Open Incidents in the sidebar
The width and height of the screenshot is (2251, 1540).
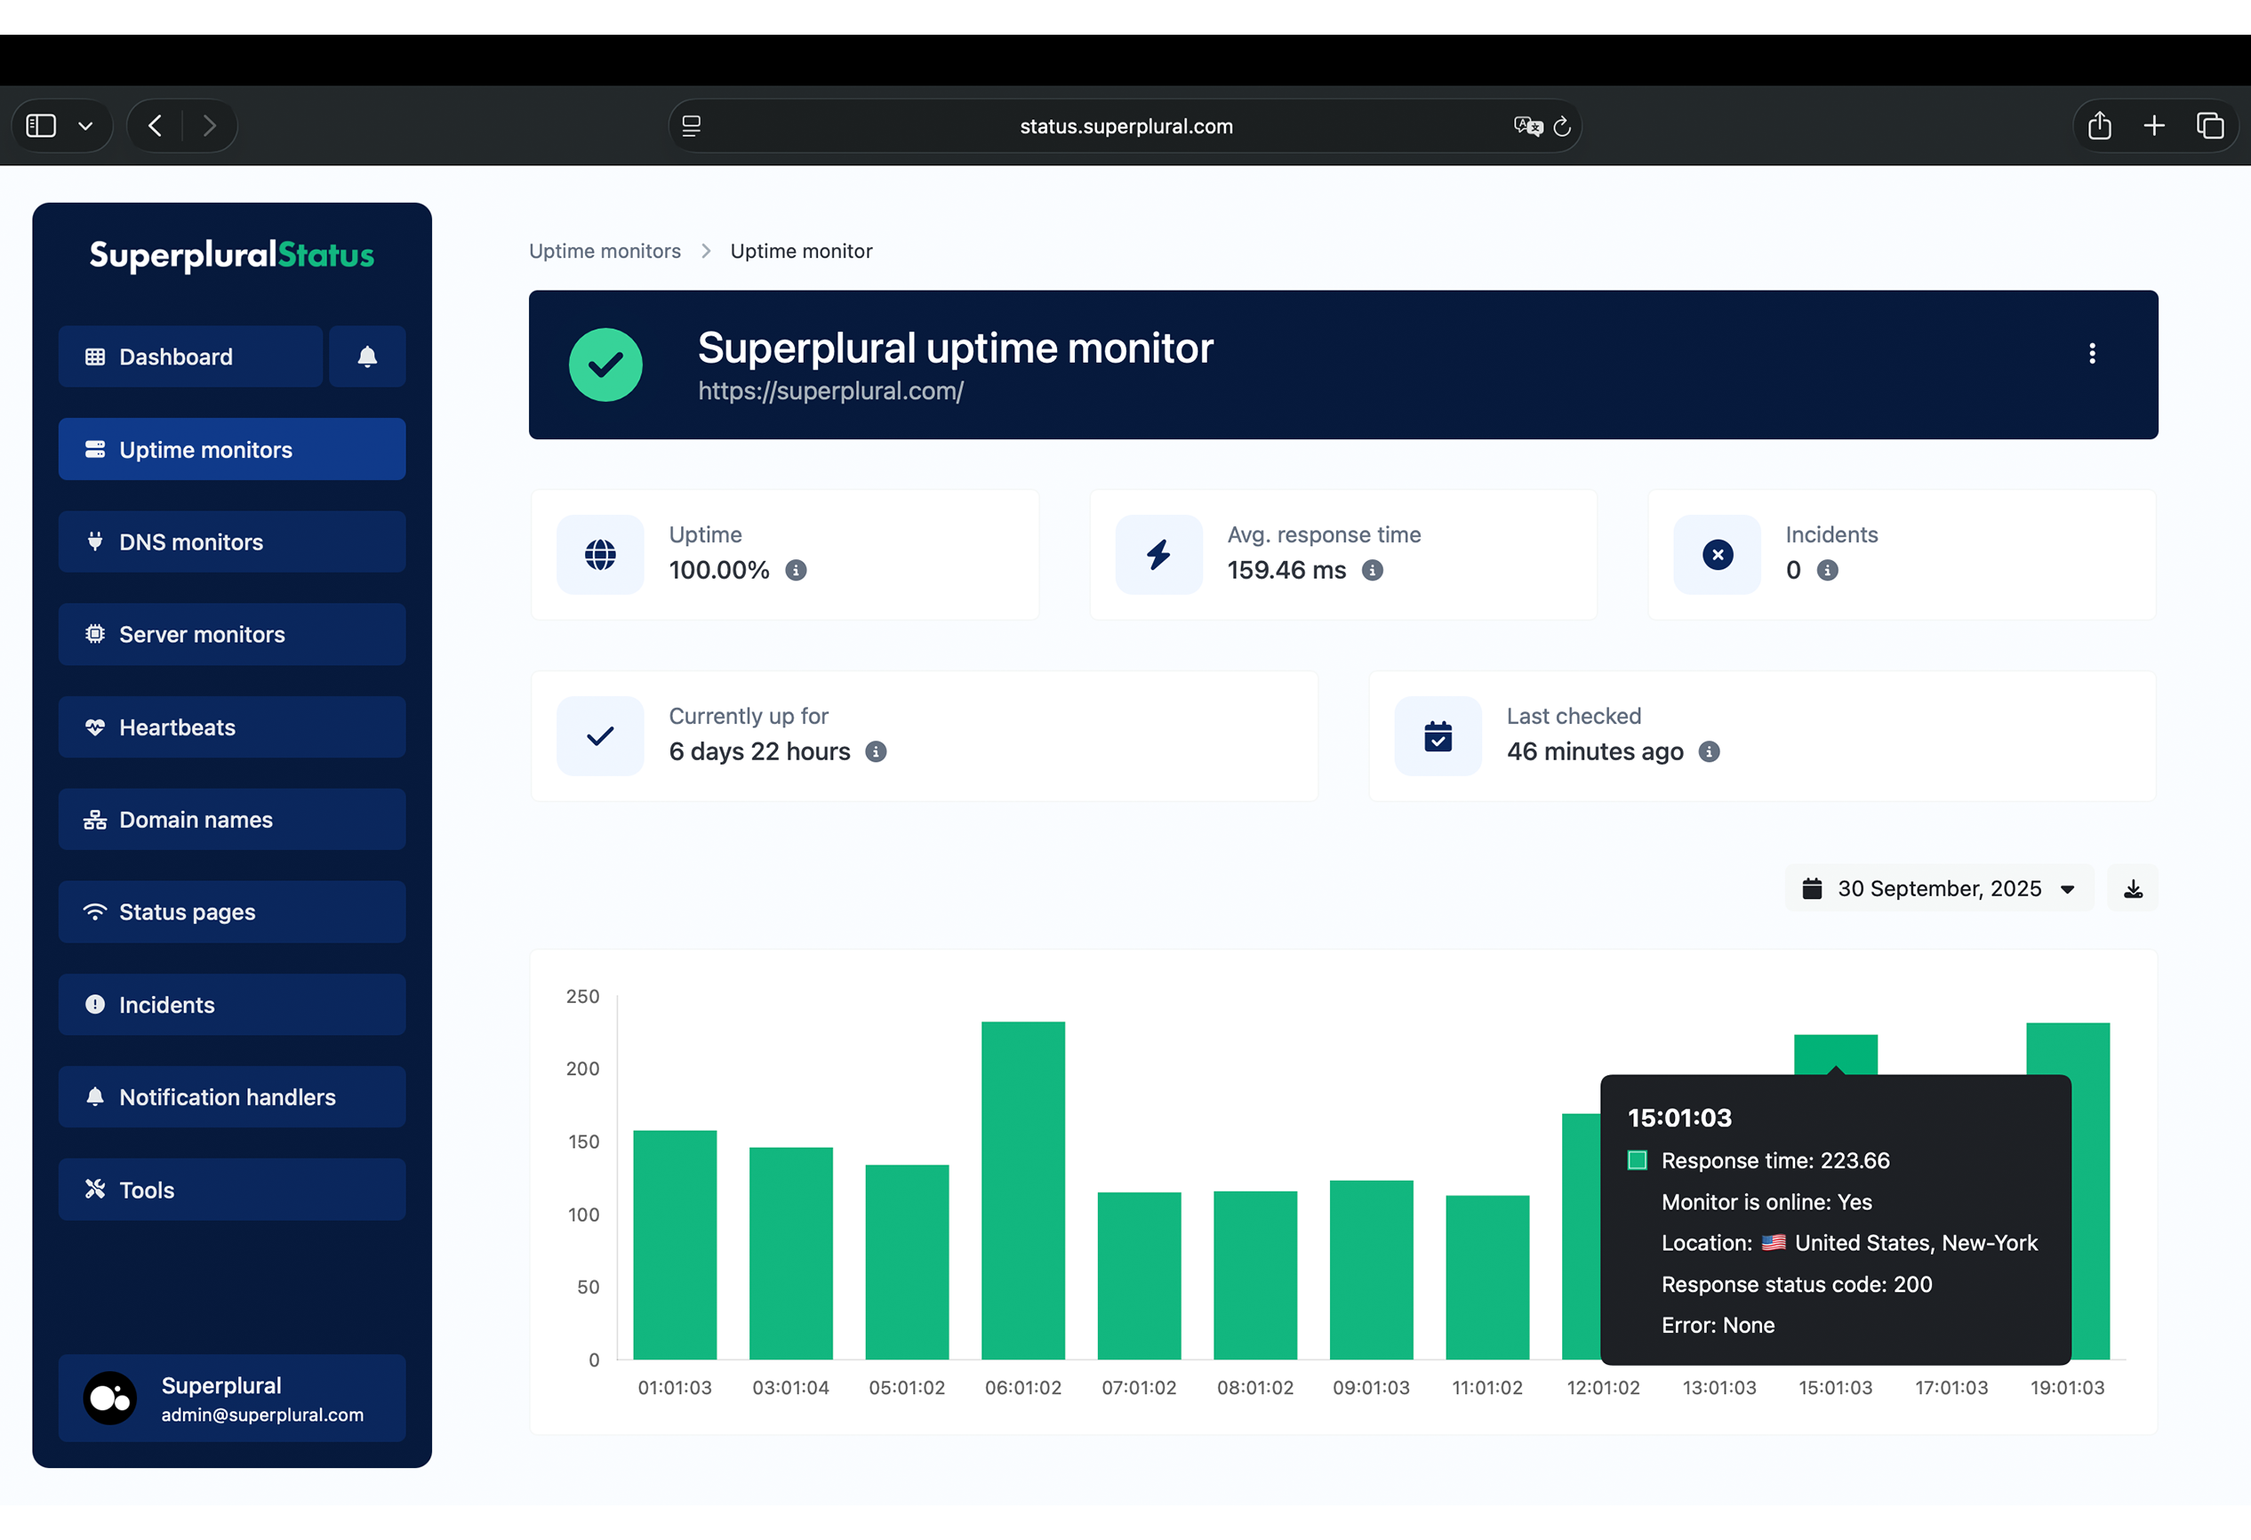point(232,1005)
